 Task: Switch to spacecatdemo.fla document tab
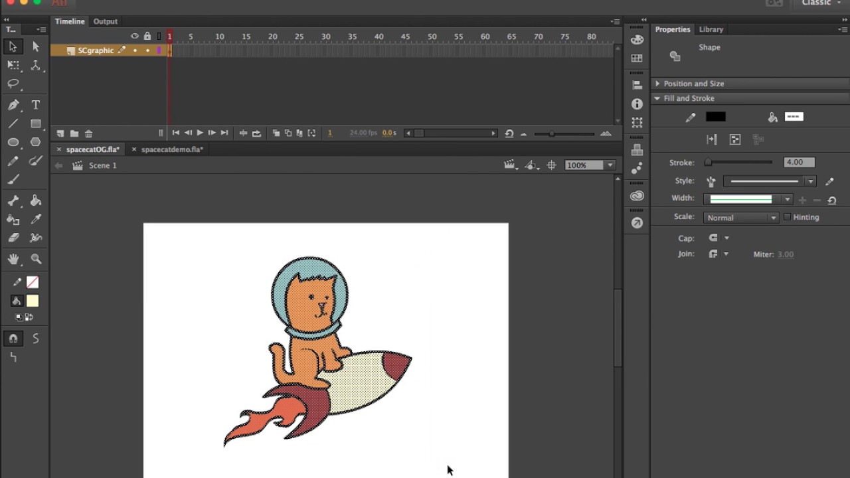(172, 149)
